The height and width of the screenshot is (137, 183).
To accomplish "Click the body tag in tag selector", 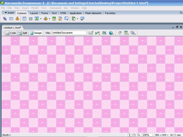I will coord(6,135).
